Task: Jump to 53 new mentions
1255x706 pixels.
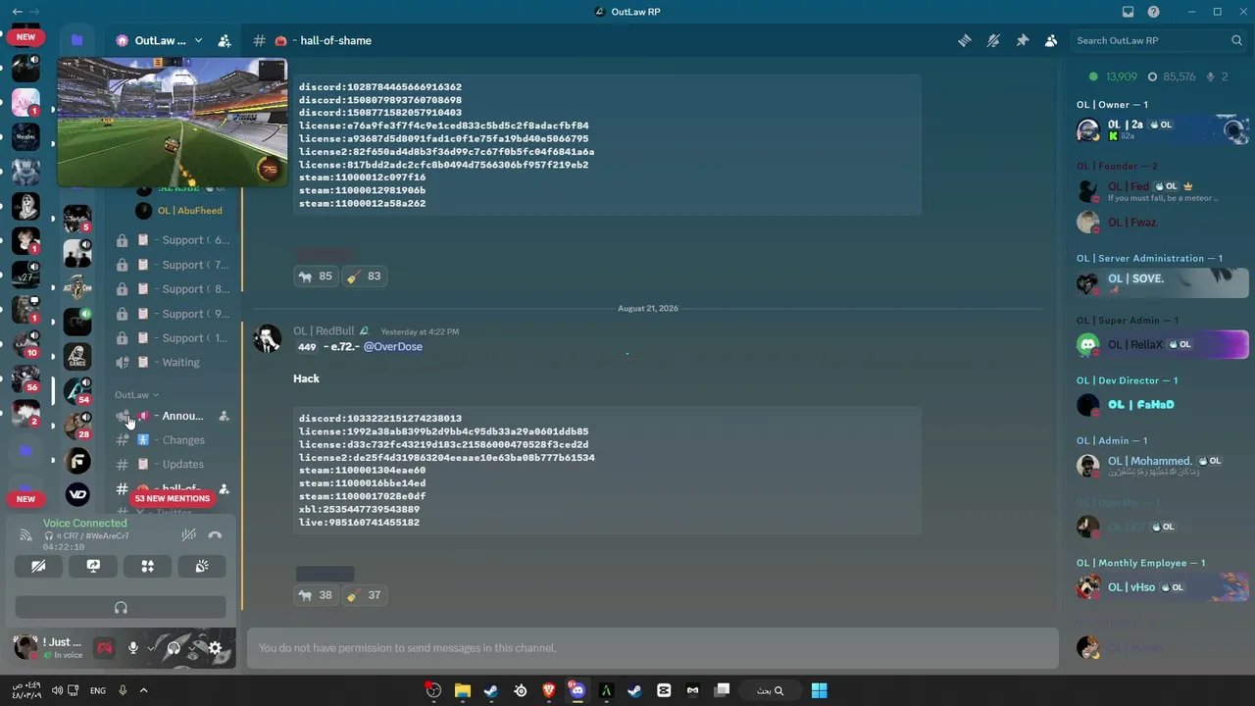Action: click(x=173, y=498)
